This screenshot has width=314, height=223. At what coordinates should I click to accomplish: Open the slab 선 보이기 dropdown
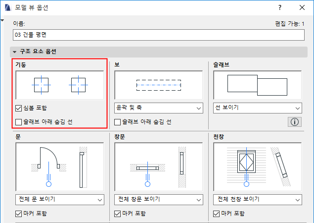pos(258,108)
